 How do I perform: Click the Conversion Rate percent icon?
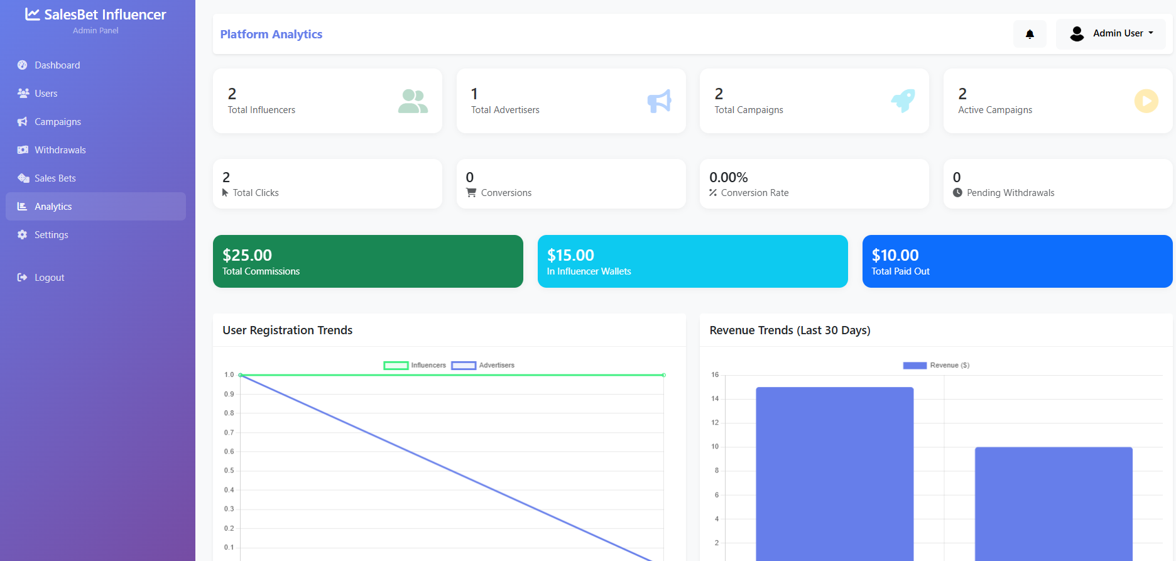(x=713, y=193)
